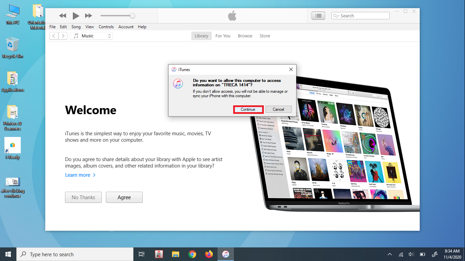Expand the search options magnifier dropdown
This screenshot has width=465, height=261.
tap(336, 16)
